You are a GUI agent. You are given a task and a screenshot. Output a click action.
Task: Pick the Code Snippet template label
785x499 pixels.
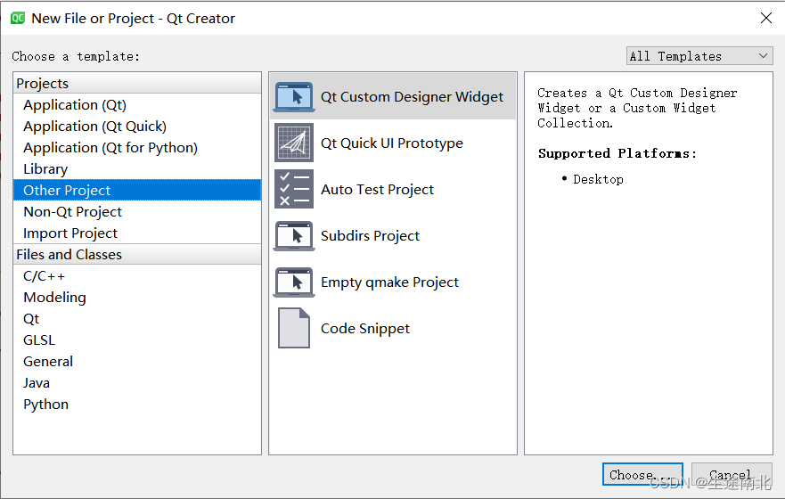point(365,328)
